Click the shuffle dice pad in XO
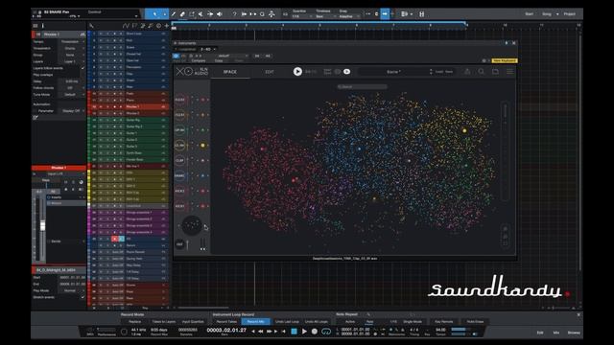 click(192, 226)
